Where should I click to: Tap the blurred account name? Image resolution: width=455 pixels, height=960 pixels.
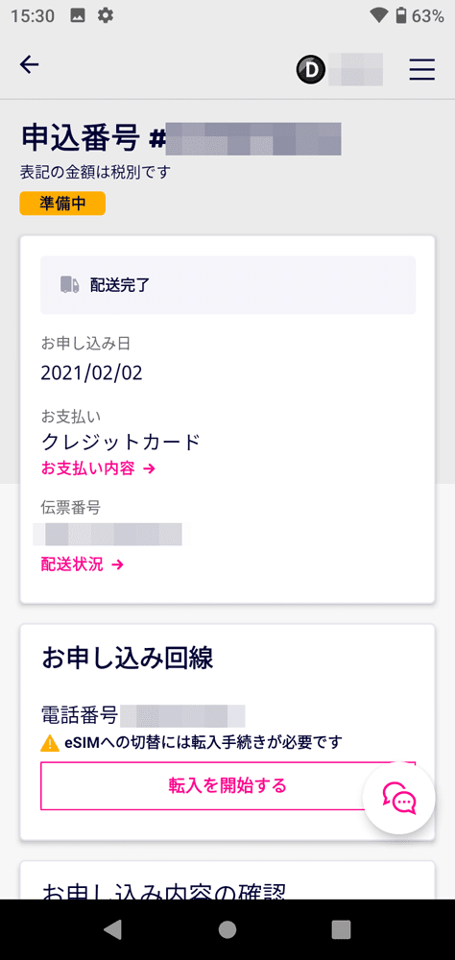(x=356, y=69)
